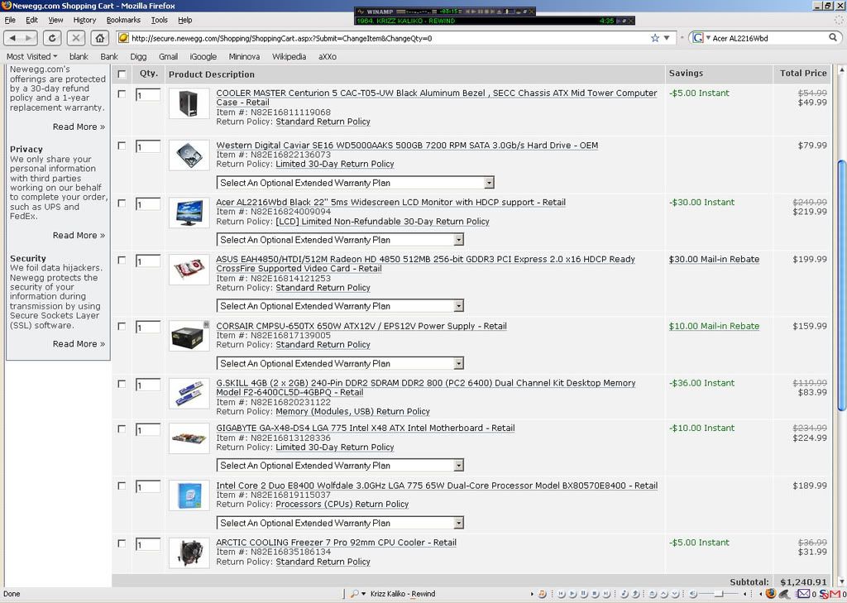
Task: Open warranty plan dropdown for Acer monitor
Action: click(340, 239)
